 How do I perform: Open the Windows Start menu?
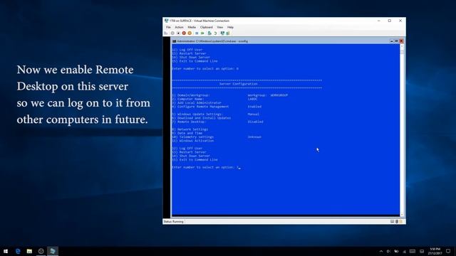[x=6, y=251]
